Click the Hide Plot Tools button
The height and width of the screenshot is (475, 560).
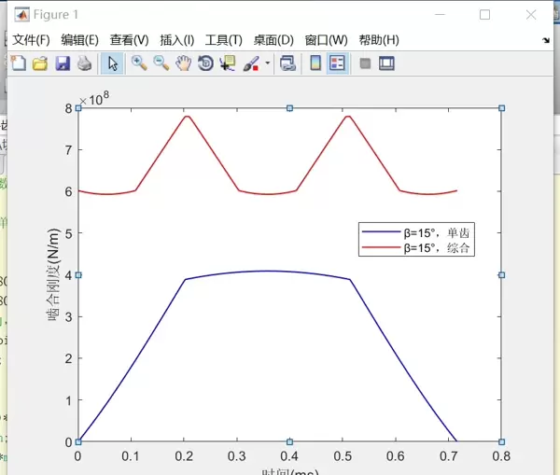(x=365, y=63)
